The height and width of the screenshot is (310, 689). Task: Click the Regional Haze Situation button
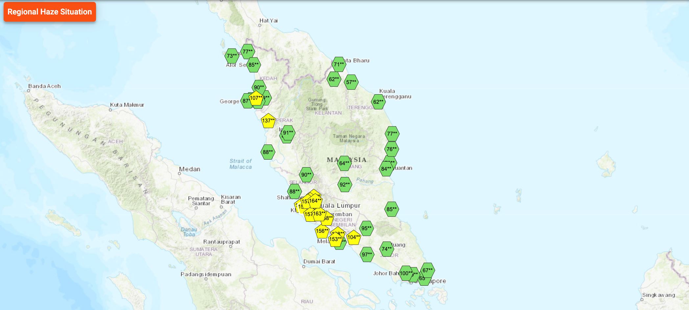point(49,12)
